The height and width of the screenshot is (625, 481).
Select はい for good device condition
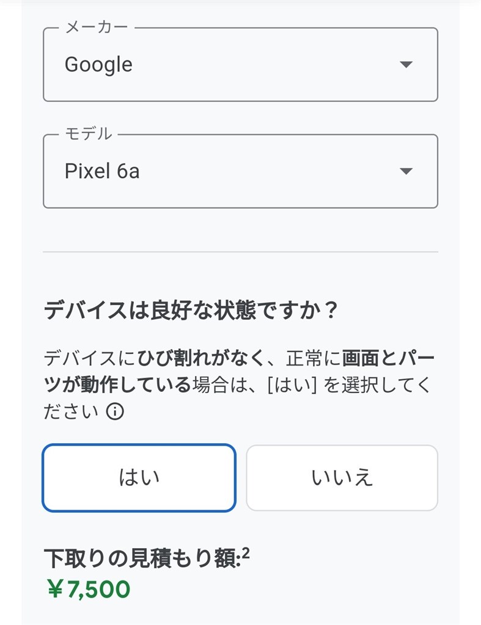139,477
